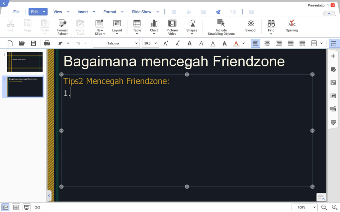This screenshot has width=340, height=212.
Task: Open the File menu
Action: point(16,12)
